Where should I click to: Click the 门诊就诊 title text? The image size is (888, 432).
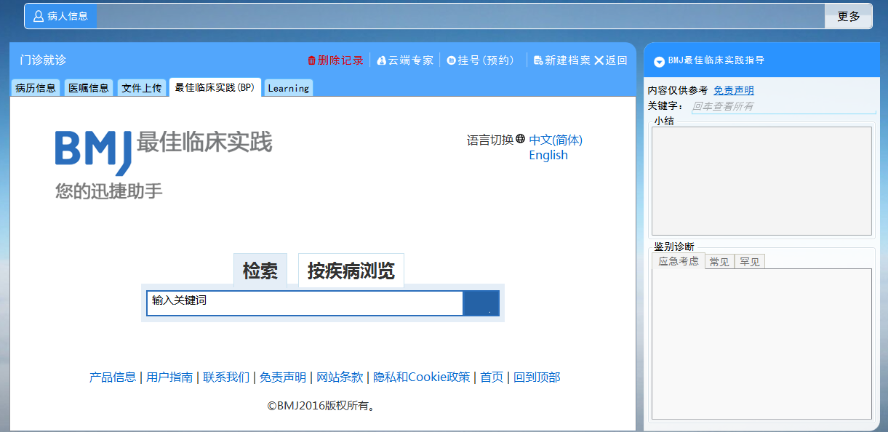[x=43, y=60]
